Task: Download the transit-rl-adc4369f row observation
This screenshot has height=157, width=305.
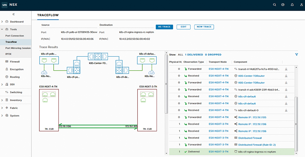Action: point(286,90)
